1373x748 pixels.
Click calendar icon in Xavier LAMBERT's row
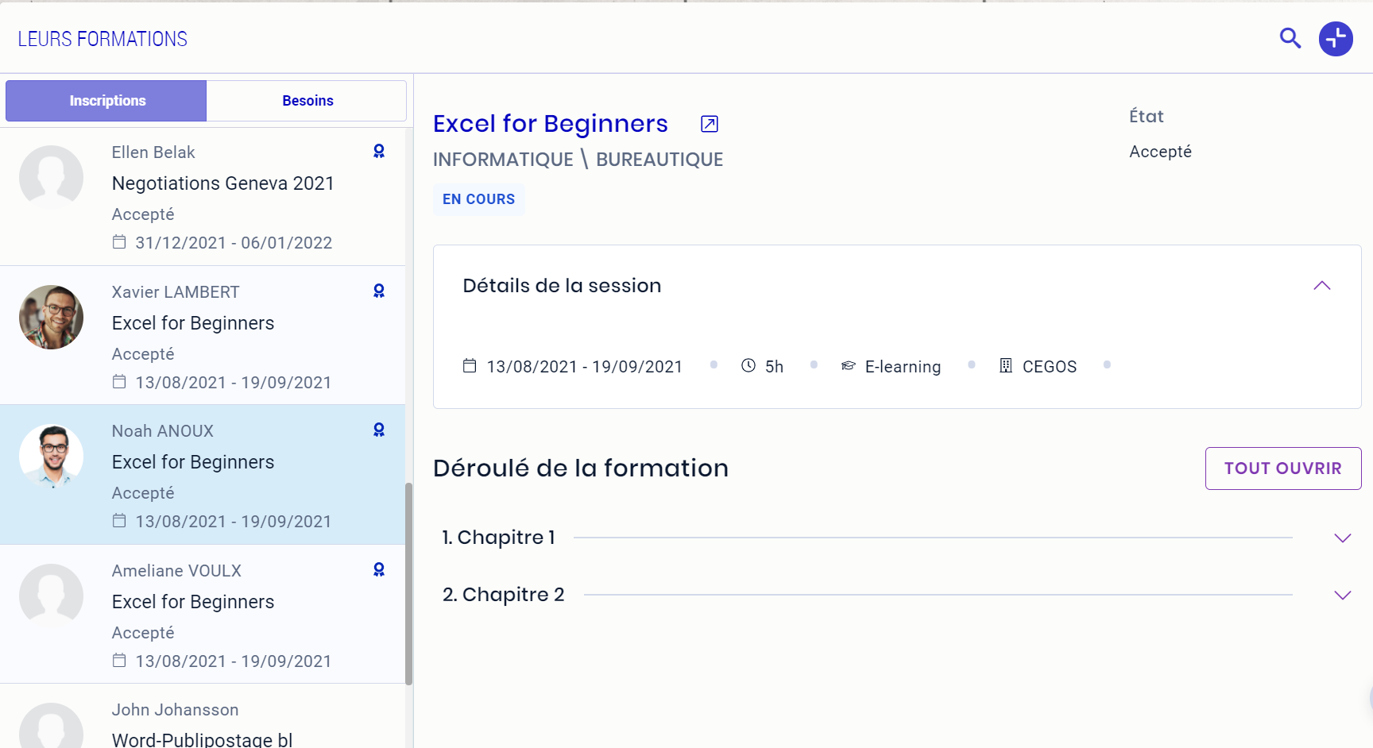pos(119,382)
